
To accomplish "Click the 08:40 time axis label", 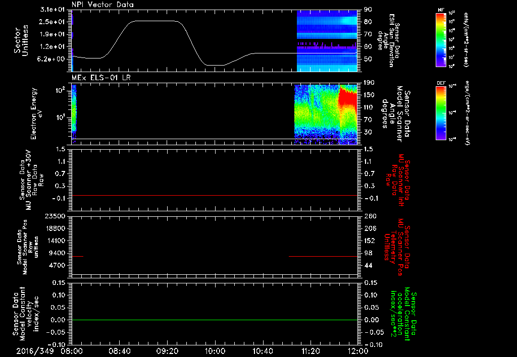I will (120, 351).
